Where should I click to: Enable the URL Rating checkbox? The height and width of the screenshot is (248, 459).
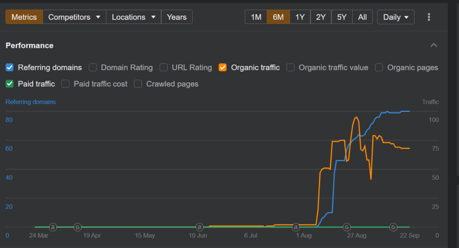(164, 68)
